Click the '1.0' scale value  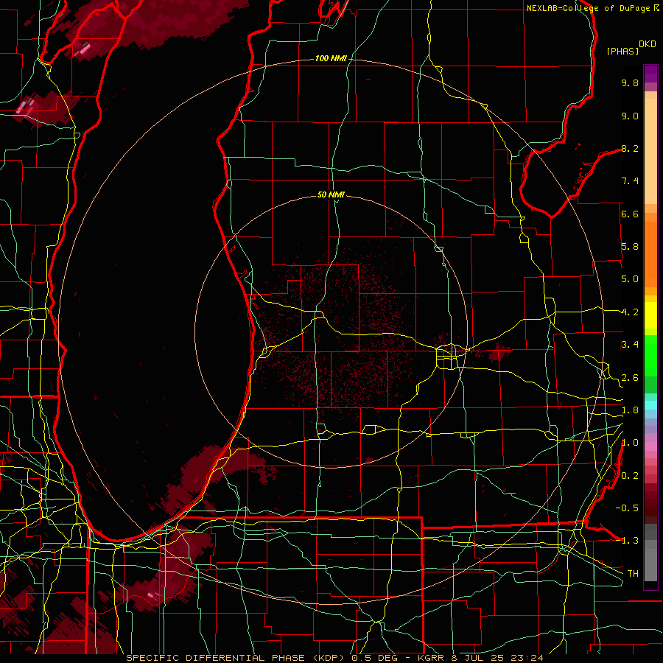(x=630, y=443)
